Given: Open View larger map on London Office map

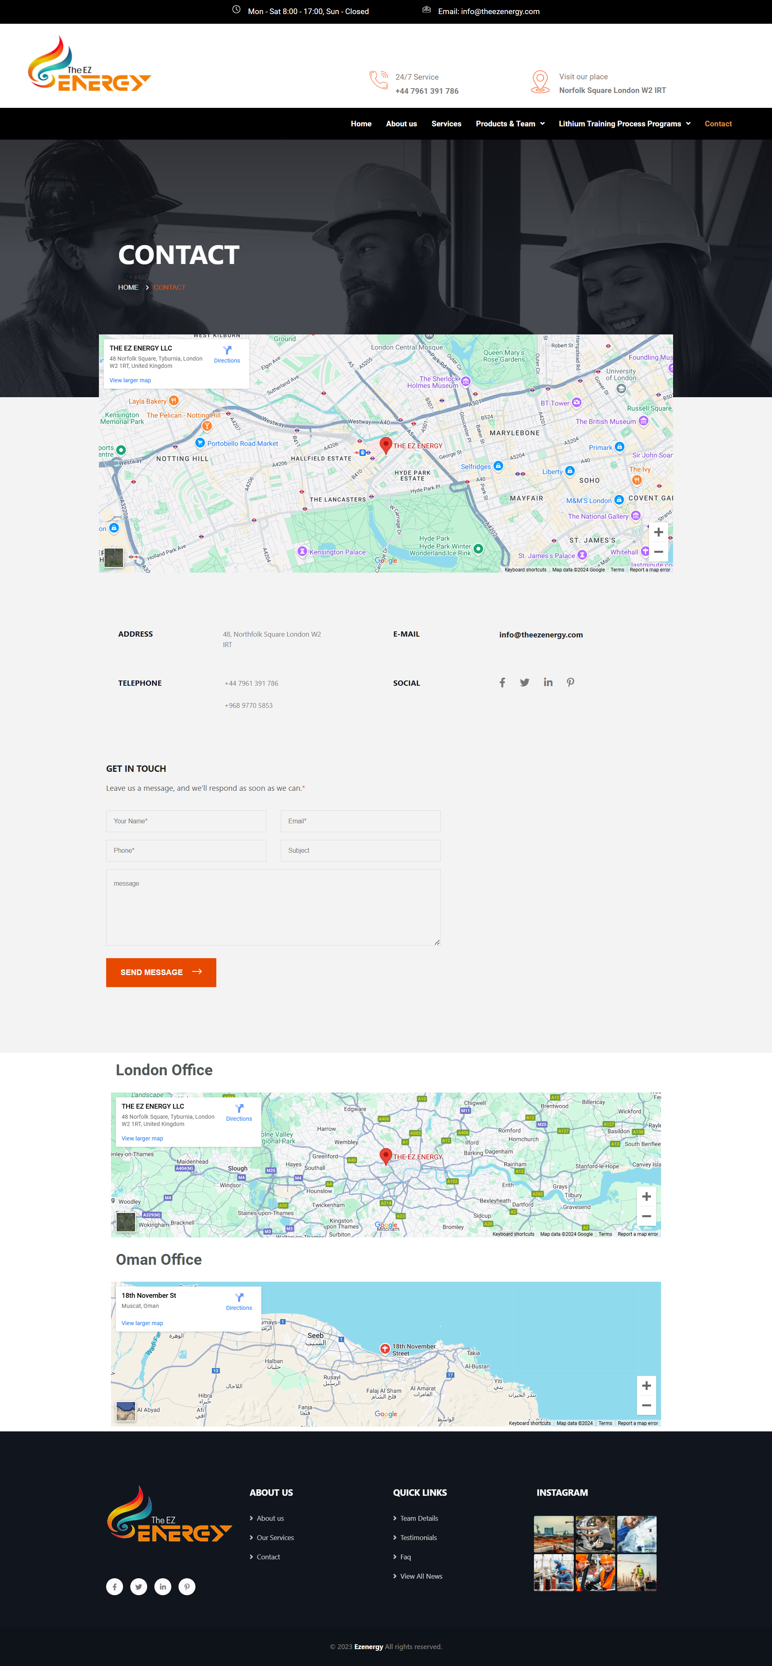Looking at the screenshot, I should [142, 1138].
